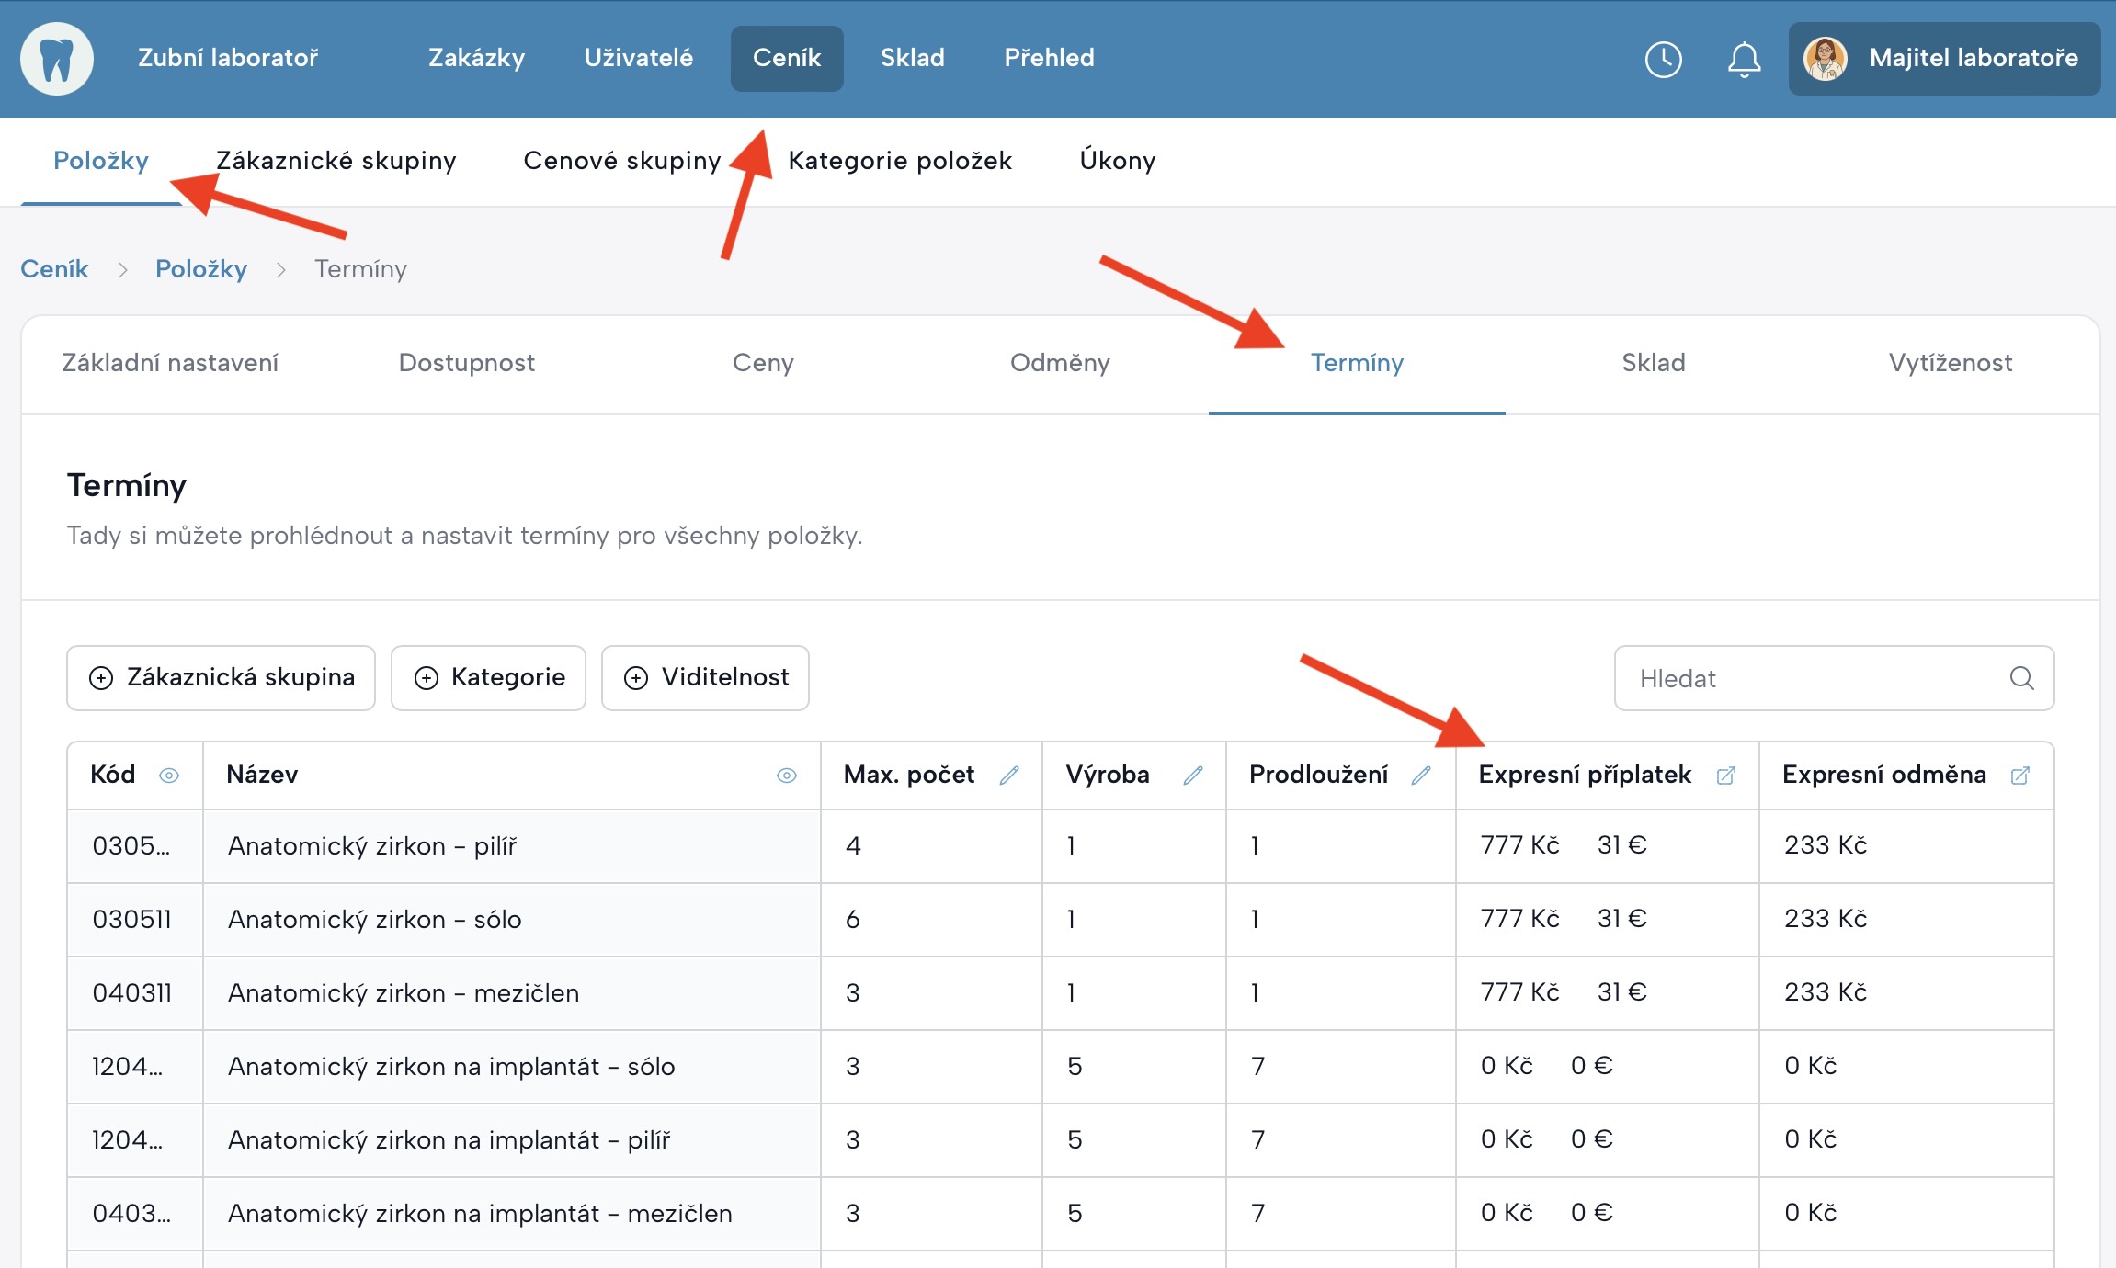2116x1268 pixels.
Task: Open notifications bell icon
Action: [x=1743, y=60]
